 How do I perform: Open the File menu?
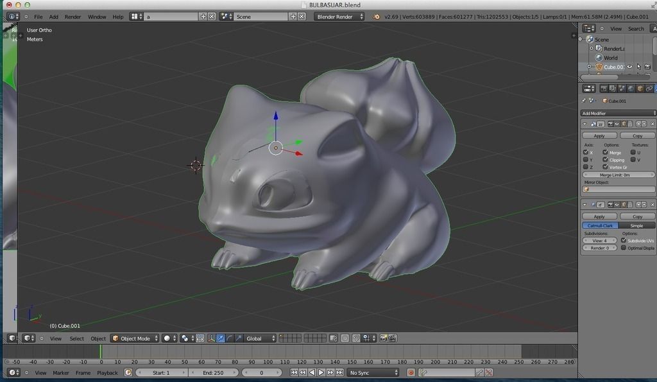[x=38, y=17]
